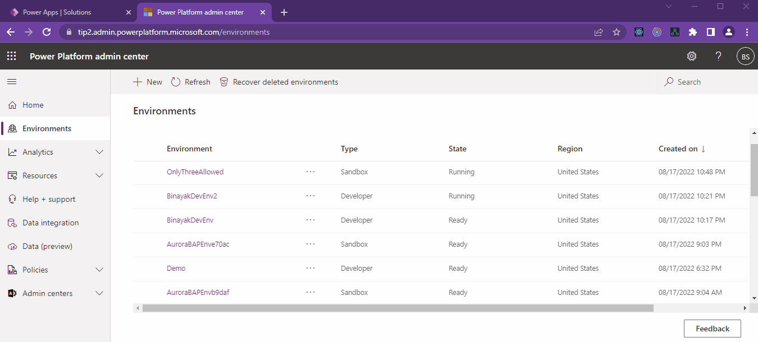
Task: Open the BS account avatar menu
Action: [x=745, y=56]
